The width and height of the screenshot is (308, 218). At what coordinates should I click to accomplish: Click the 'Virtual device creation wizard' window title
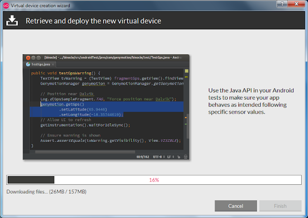pyautogui.click(x=40, y=6)
